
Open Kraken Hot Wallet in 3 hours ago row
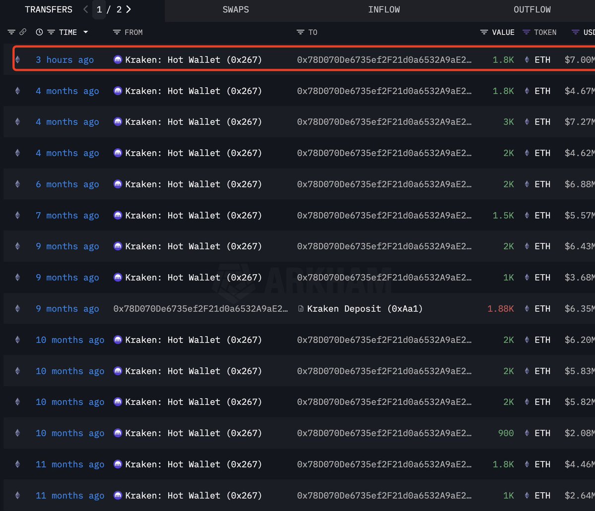[x=193, y=60]
